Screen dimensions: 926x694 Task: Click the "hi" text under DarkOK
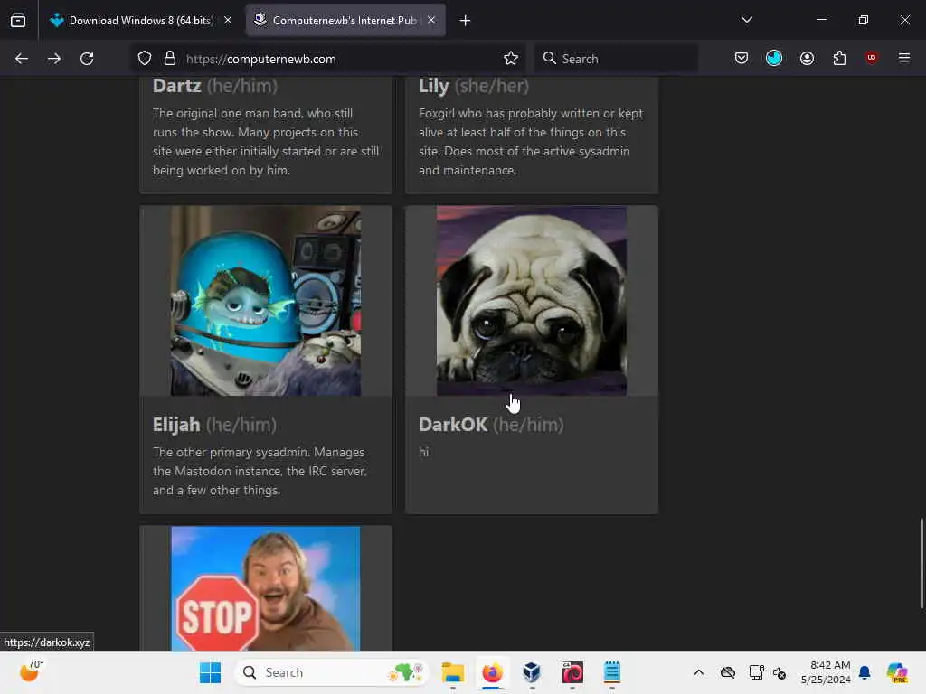click(x=423, y=453)
